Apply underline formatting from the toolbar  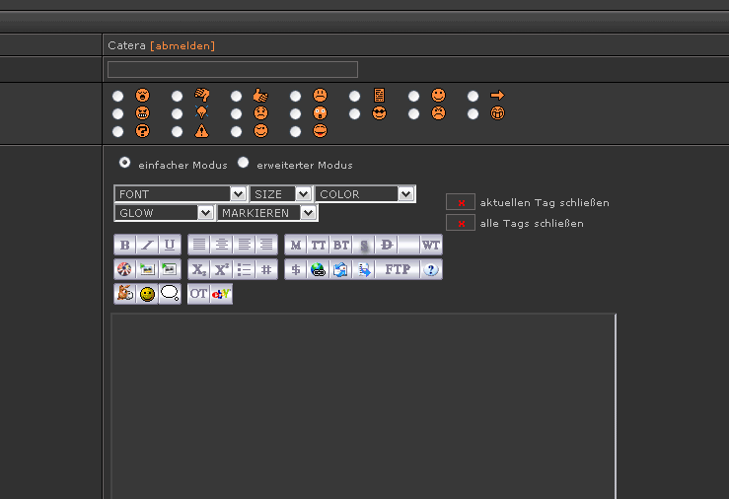(170, 245)
